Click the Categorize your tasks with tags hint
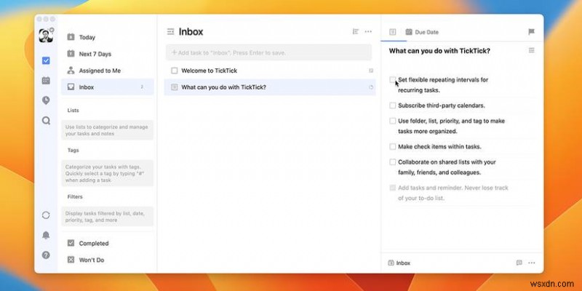 click(x=107, y=173)
